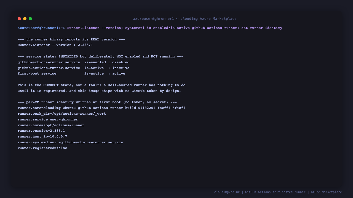The image size is (353, 198).
Task: Click the heading '--- per-VM runner identity written at first boot'
Action: [97, 102]
